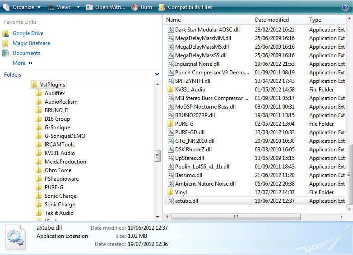Click Dark Star Modular 4OSC.dll file icon
This screenshot has width=353, height=255.
tap(171, 29)
